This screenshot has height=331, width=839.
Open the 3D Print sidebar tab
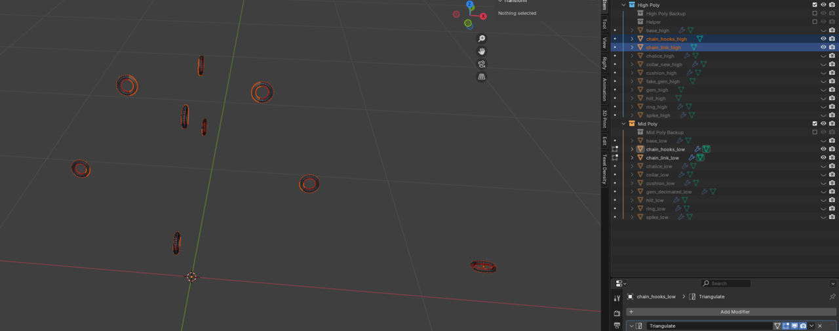click(604, 119)
